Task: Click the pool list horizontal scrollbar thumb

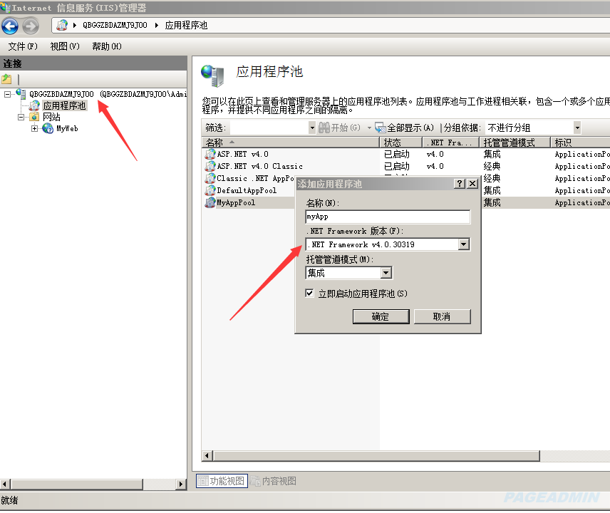Action: click(x=376, y=456)
